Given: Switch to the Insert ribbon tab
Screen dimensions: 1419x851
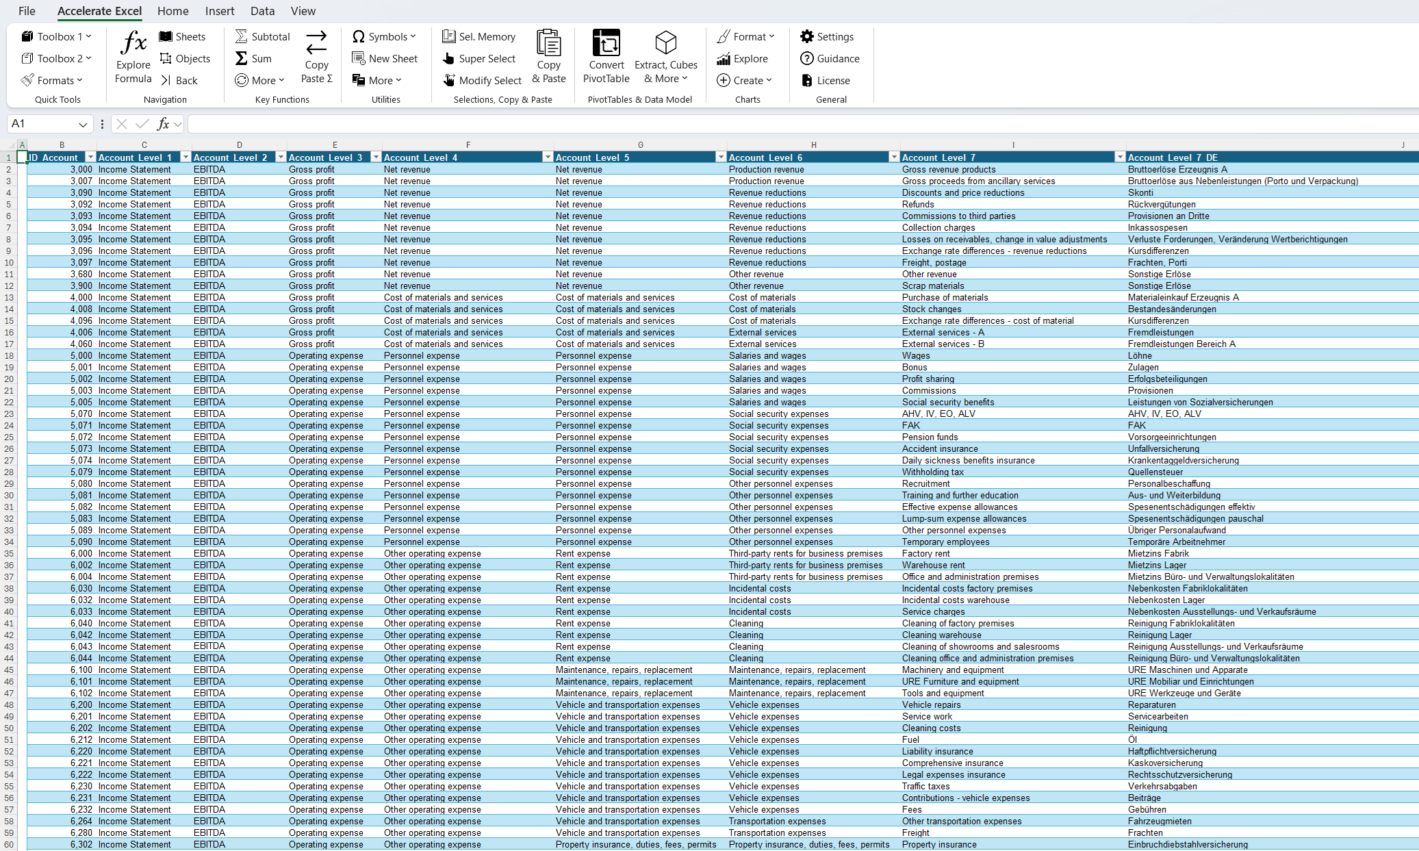Looking at the screenshot, I should pyautogui.click(x=219, y=11).
